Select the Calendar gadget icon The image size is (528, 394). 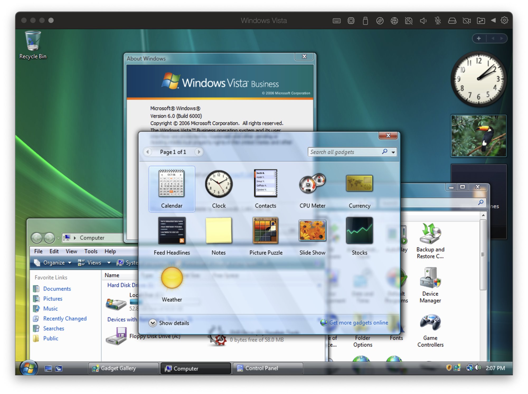click(x=172, y=184)
